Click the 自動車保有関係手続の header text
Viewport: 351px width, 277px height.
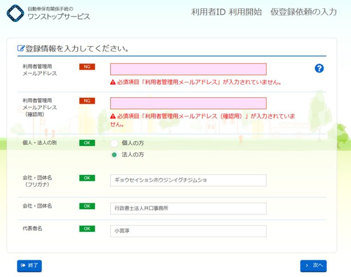(50, 9)
